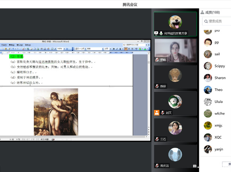Click 中文(中国) language in Word status bar
Screen dimensions: 231x172
(45, 139)
